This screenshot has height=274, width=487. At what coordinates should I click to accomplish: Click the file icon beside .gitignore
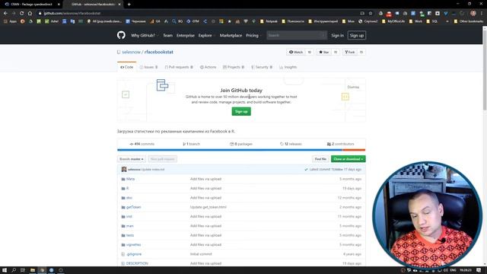tap(123, 254)
